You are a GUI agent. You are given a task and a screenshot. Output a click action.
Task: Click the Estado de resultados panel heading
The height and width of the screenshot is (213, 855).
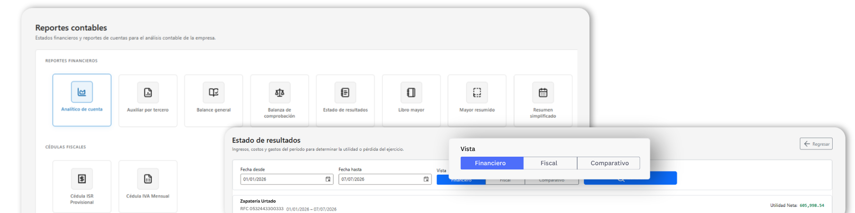click(266, 140)
